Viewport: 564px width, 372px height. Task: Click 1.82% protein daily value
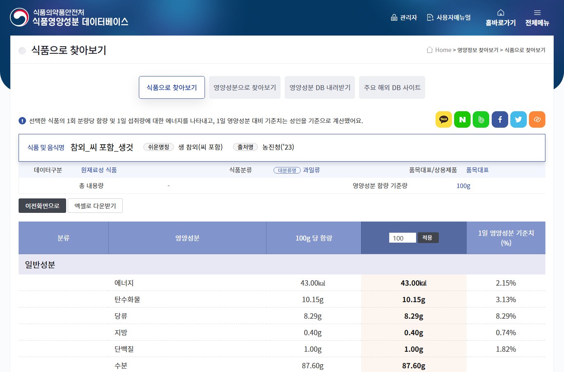pos(506,349)
